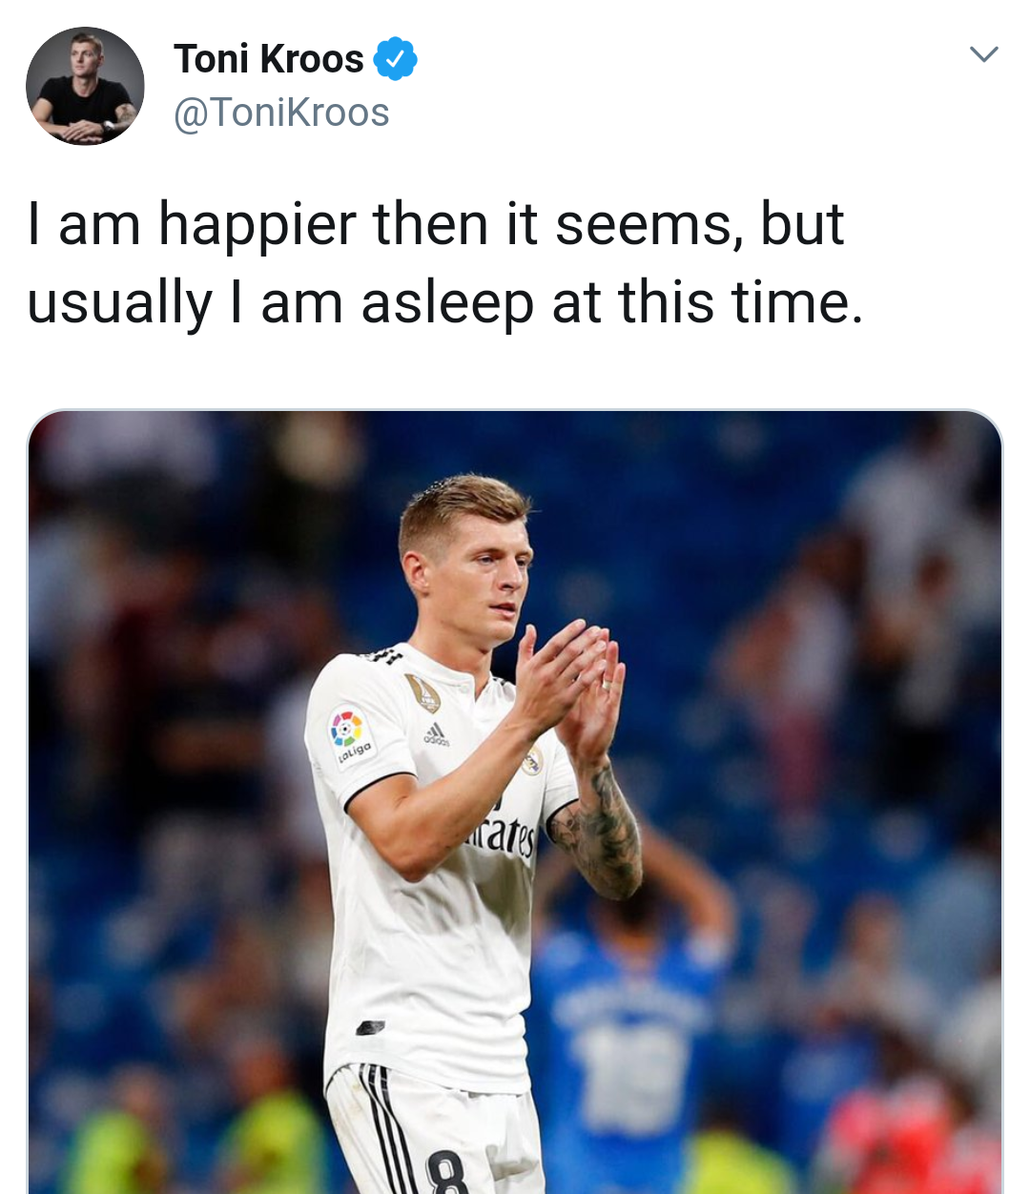Image resolution: width=1030 pixels, height=1194 pixels.
Task: Open Toni Kroos profile picture
Action: (x=85, y=86)
